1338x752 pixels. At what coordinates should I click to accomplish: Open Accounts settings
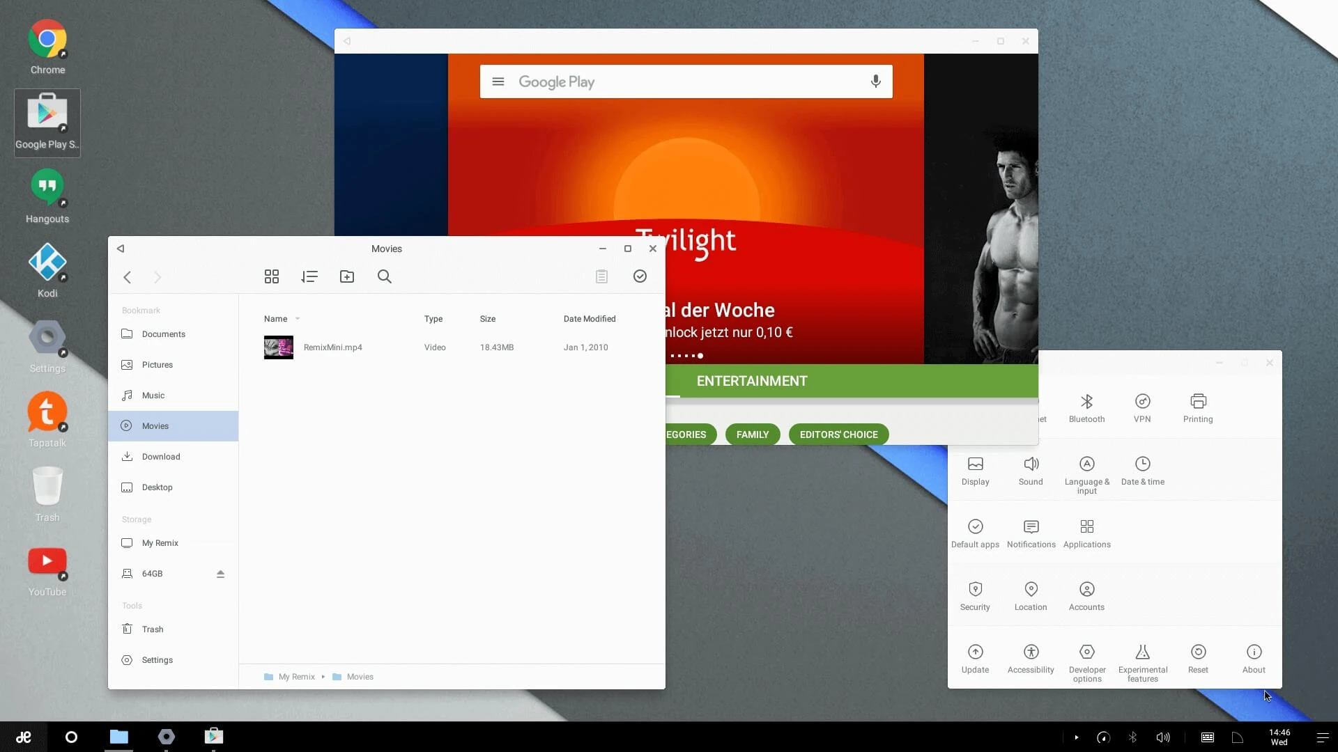point(1086,597)
